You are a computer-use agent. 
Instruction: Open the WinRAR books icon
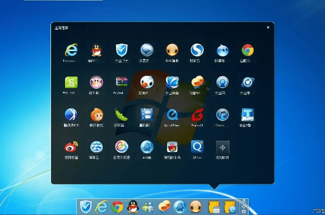pyautogui.click(x=121, y=82)
